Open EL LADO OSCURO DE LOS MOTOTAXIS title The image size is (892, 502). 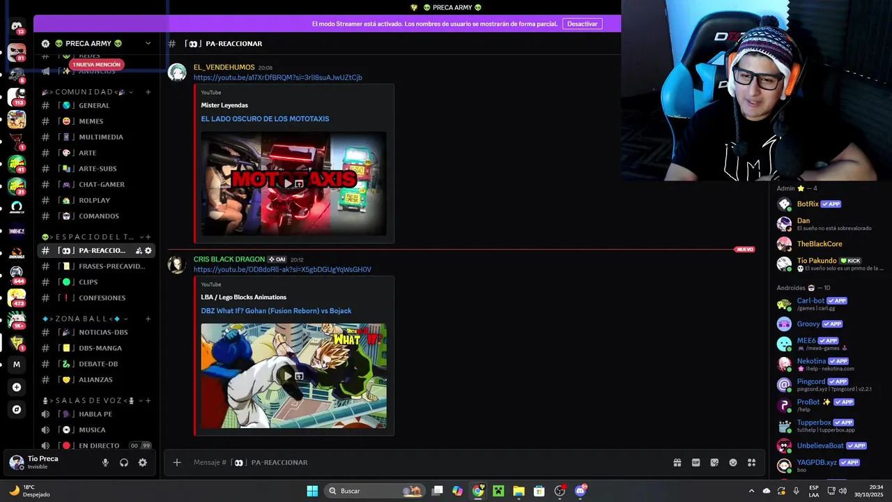(x=265, y=119)
